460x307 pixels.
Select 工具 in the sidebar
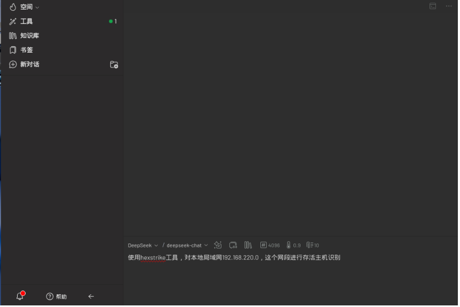(26, 21)
